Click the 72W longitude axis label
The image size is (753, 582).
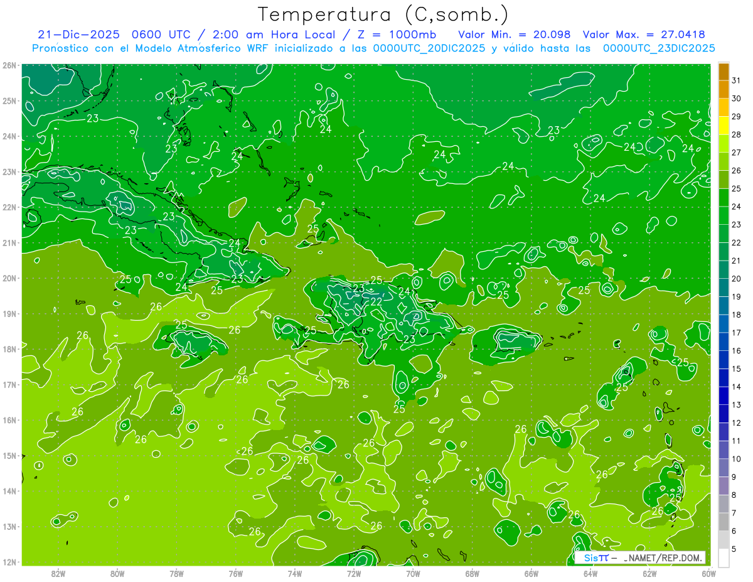(354, 573)
